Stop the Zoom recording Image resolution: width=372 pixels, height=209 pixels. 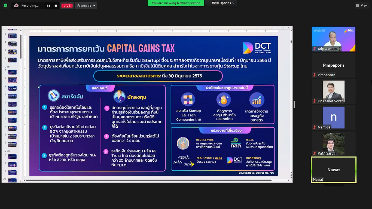56,6
